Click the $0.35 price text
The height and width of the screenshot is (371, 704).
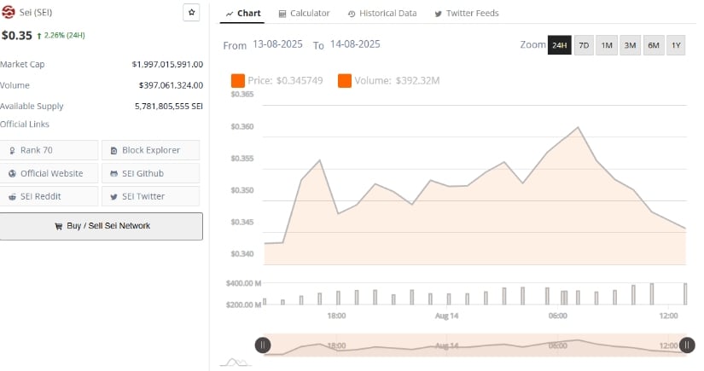[x=17, y=36]
